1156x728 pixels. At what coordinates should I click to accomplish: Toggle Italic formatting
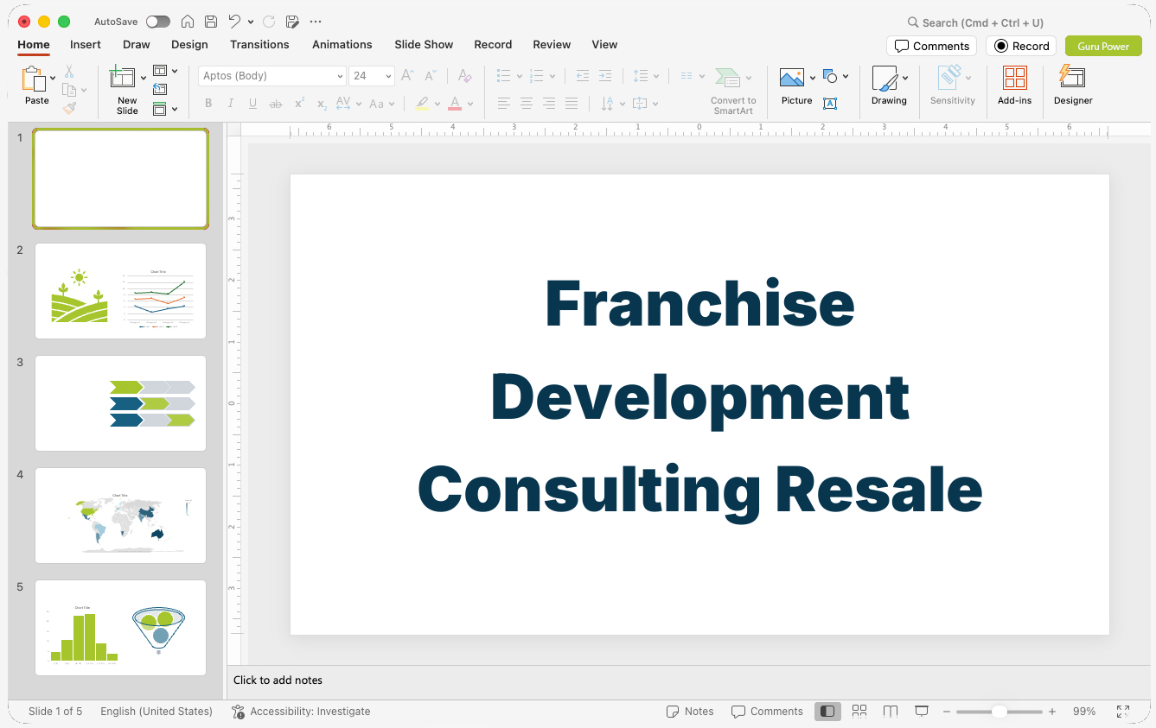click(x=230, y=104)
